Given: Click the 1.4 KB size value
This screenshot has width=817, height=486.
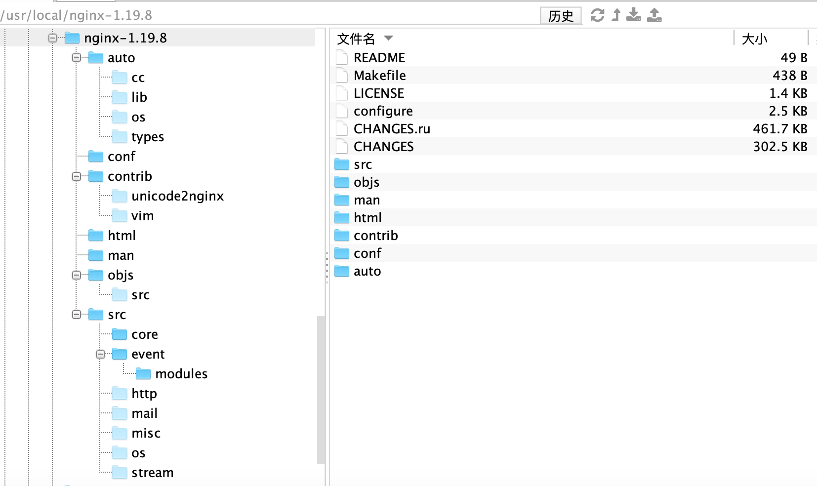Looking at the screenshot, I should 788,93.
